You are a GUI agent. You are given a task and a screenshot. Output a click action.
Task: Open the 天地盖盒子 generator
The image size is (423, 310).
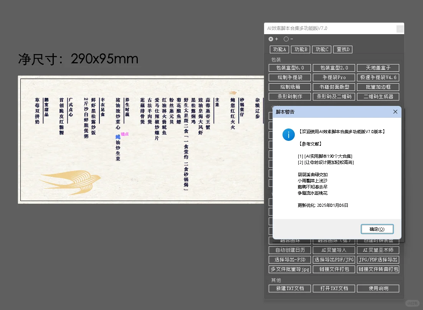(x=378, y=68)
